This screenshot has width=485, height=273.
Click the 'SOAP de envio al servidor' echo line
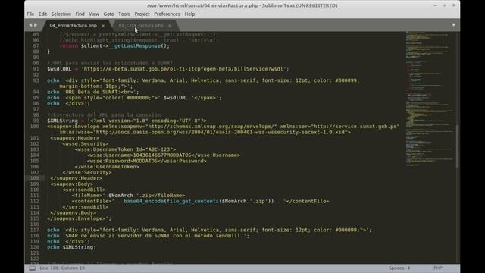point(148,236)
